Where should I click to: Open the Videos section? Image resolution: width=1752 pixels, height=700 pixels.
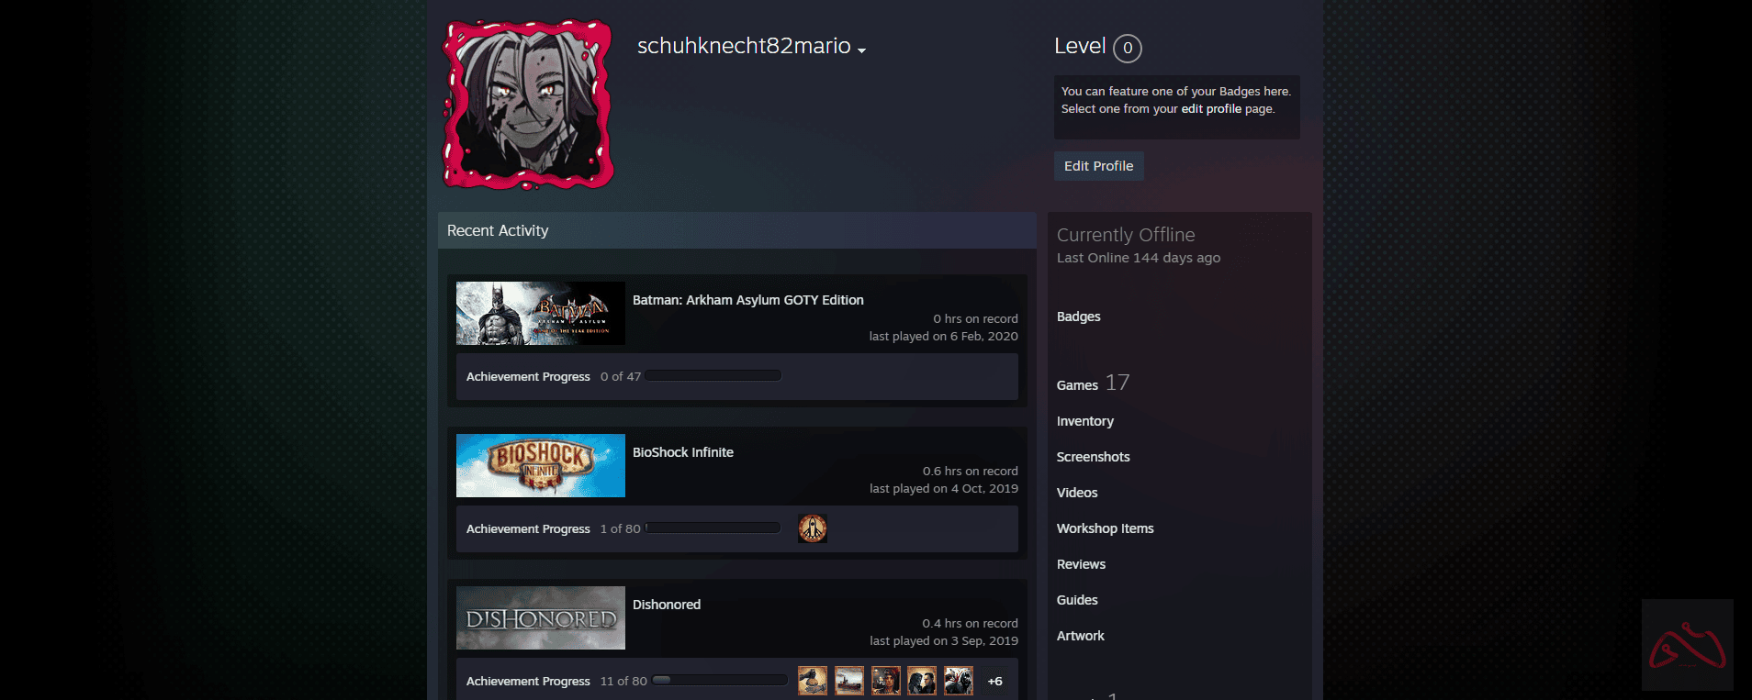coord(1077,493)
